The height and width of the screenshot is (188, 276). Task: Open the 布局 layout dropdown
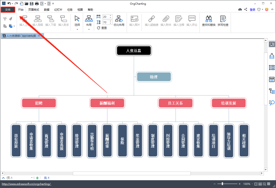(89, 29)
